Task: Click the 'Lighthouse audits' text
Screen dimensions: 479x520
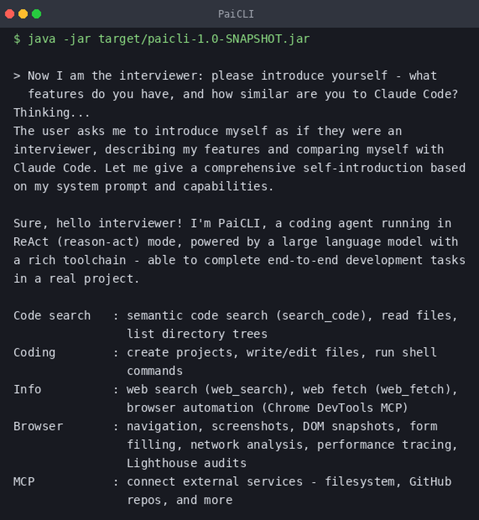Action: point(187,463)
